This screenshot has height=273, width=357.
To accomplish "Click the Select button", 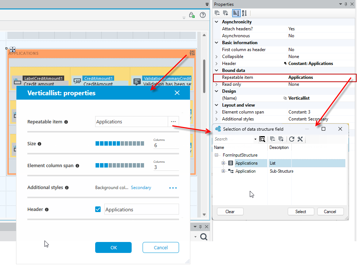I will pyautogui.click(x=301, y=211).
